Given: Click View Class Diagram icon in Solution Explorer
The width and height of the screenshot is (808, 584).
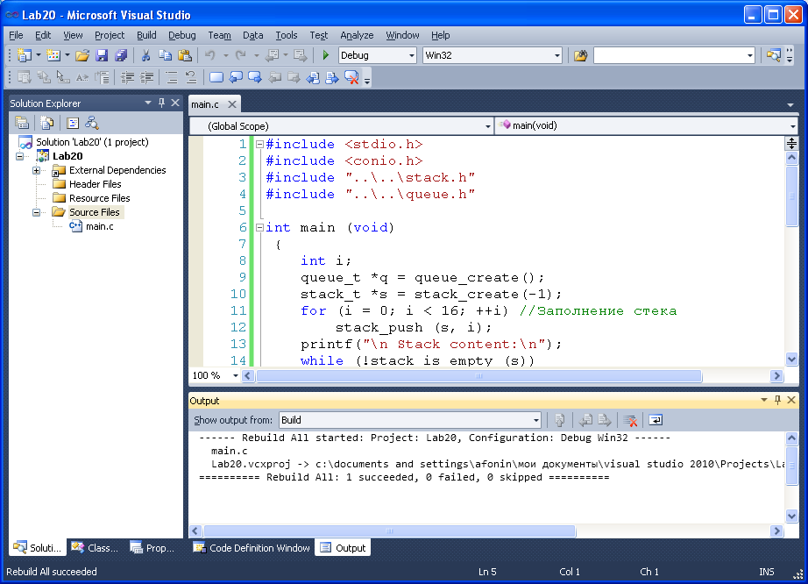Looking at the screenshot, I should pos(92,123).
